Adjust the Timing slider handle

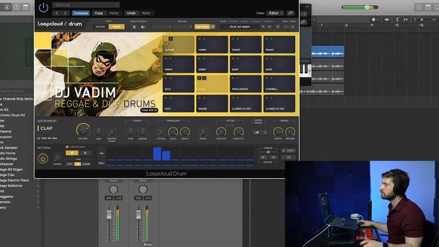pyautogui.click(x=268, y=152)
